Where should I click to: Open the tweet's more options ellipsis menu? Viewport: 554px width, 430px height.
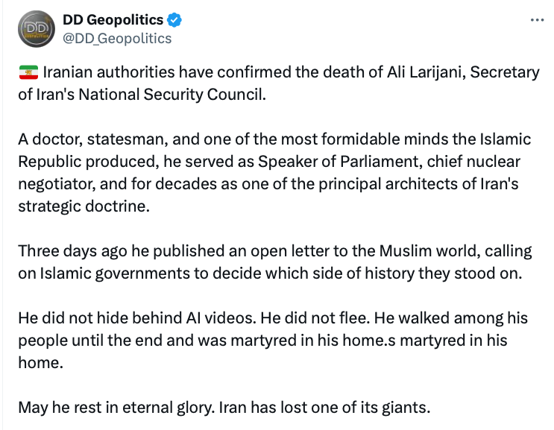[537, 20]
